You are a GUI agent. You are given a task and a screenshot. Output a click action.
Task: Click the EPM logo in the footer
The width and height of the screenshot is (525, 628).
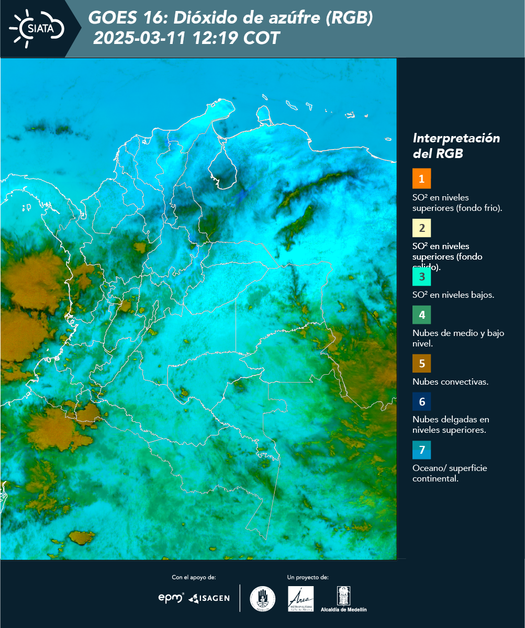(x=172, y=598)
